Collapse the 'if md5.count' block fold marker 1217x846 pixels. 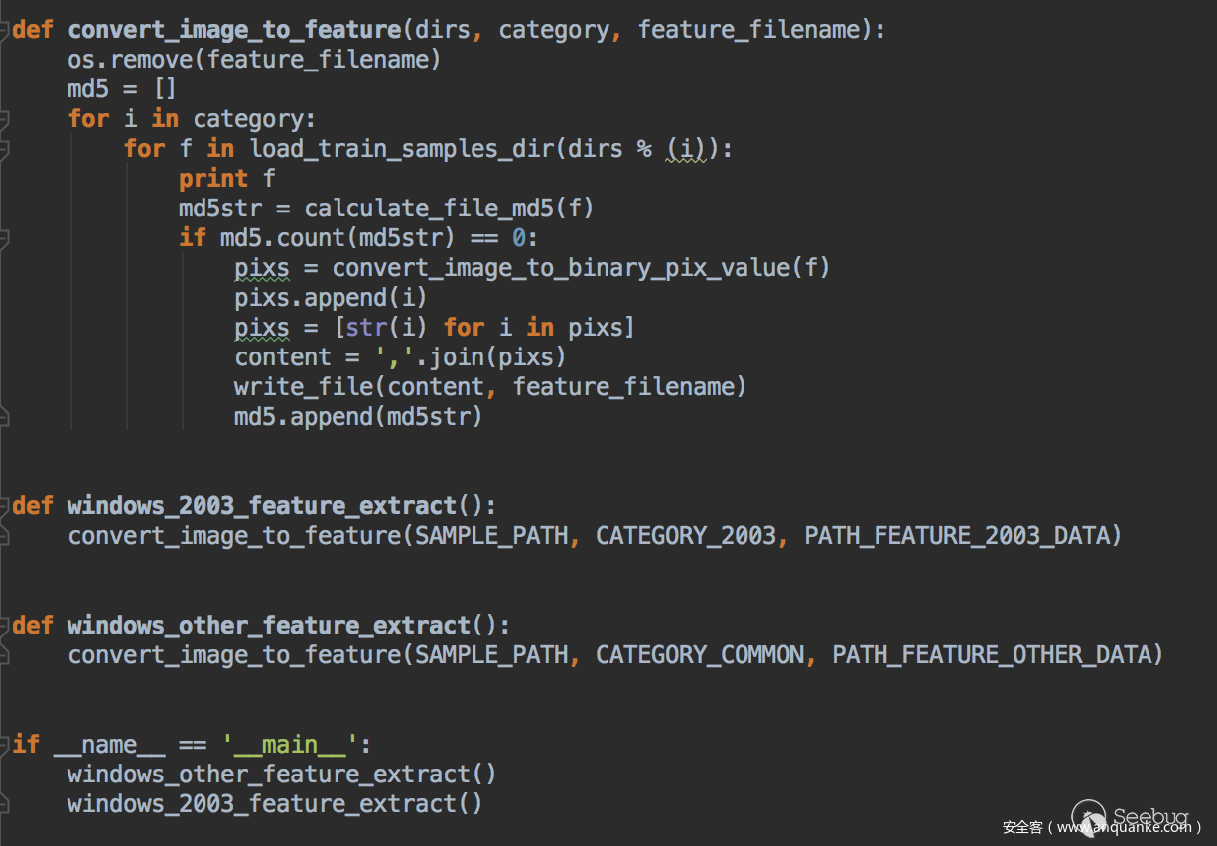[x=5, y=238]
